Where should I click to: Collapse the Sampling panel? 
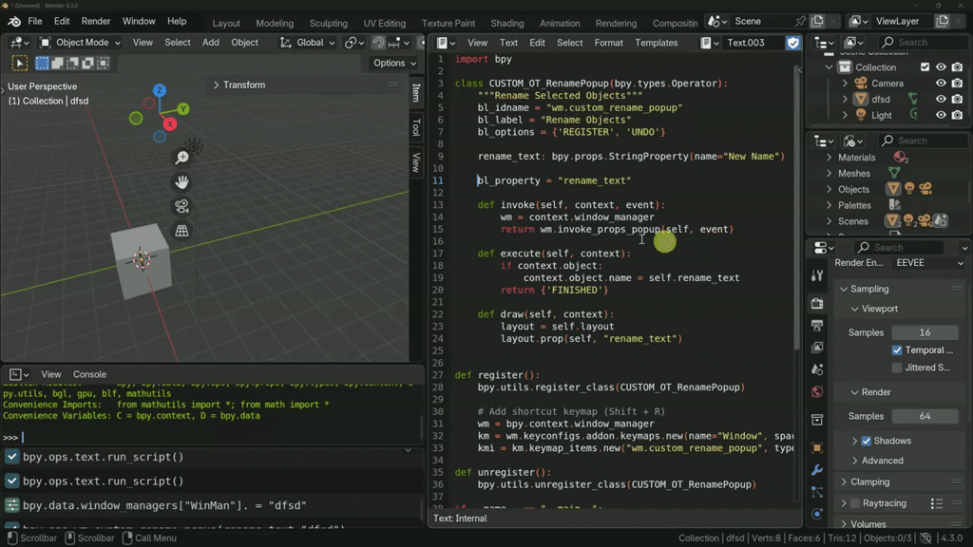(865, 289)
